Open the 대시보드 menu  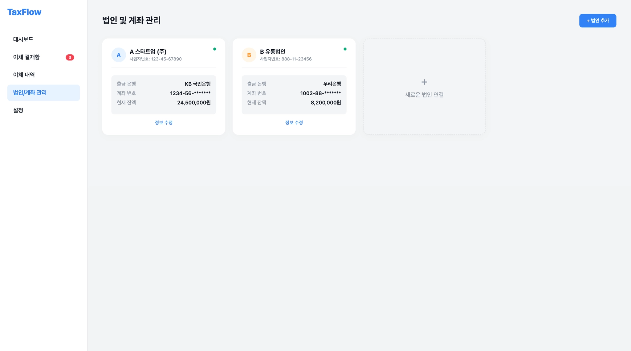click(x=23, y=39)
